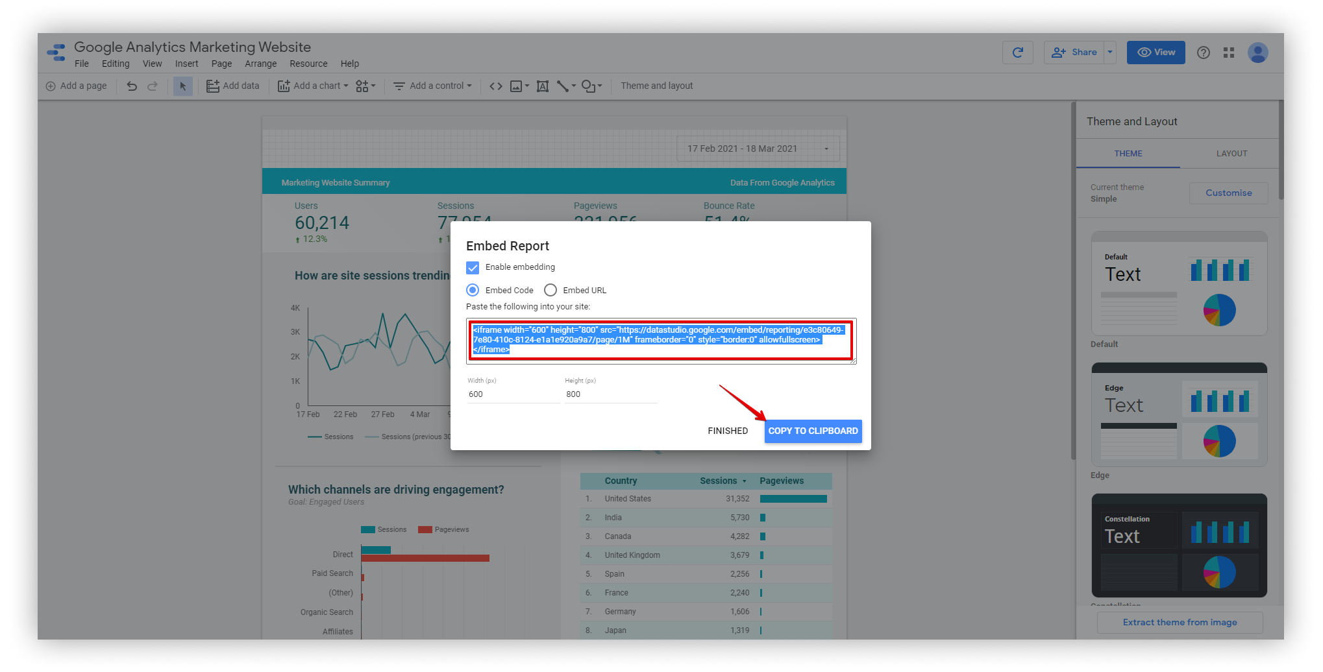Switch to the LAYOUT tab
Image resolution: width=1323 pixels, height=672 pixels.
point(1231,154)
